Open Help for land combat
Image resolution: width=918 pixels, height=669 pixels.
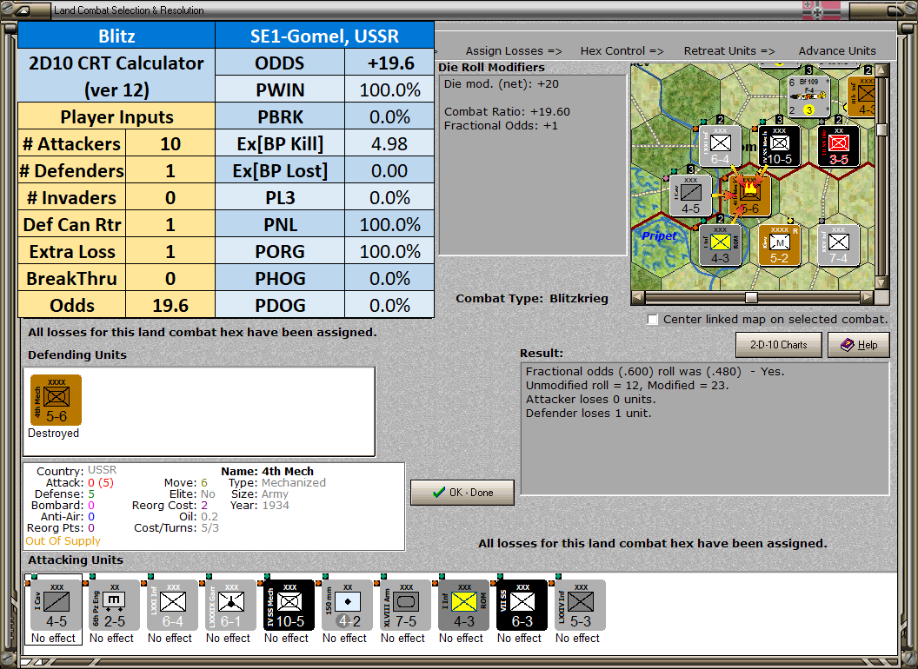tap(859, 345)
